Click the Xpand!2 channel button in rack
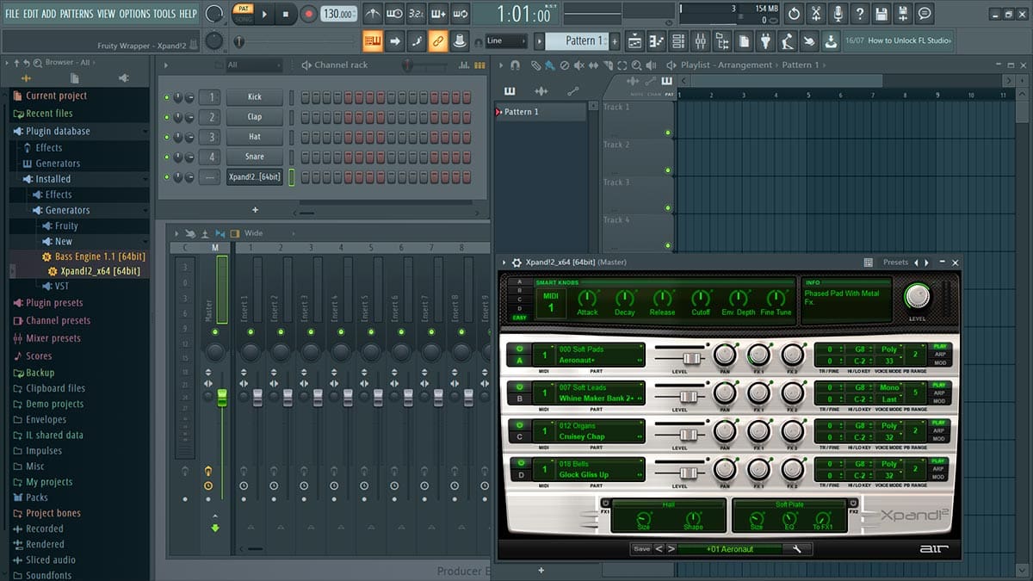Image resolution: width=1033 pixels, height=581 pixels. 255,176
